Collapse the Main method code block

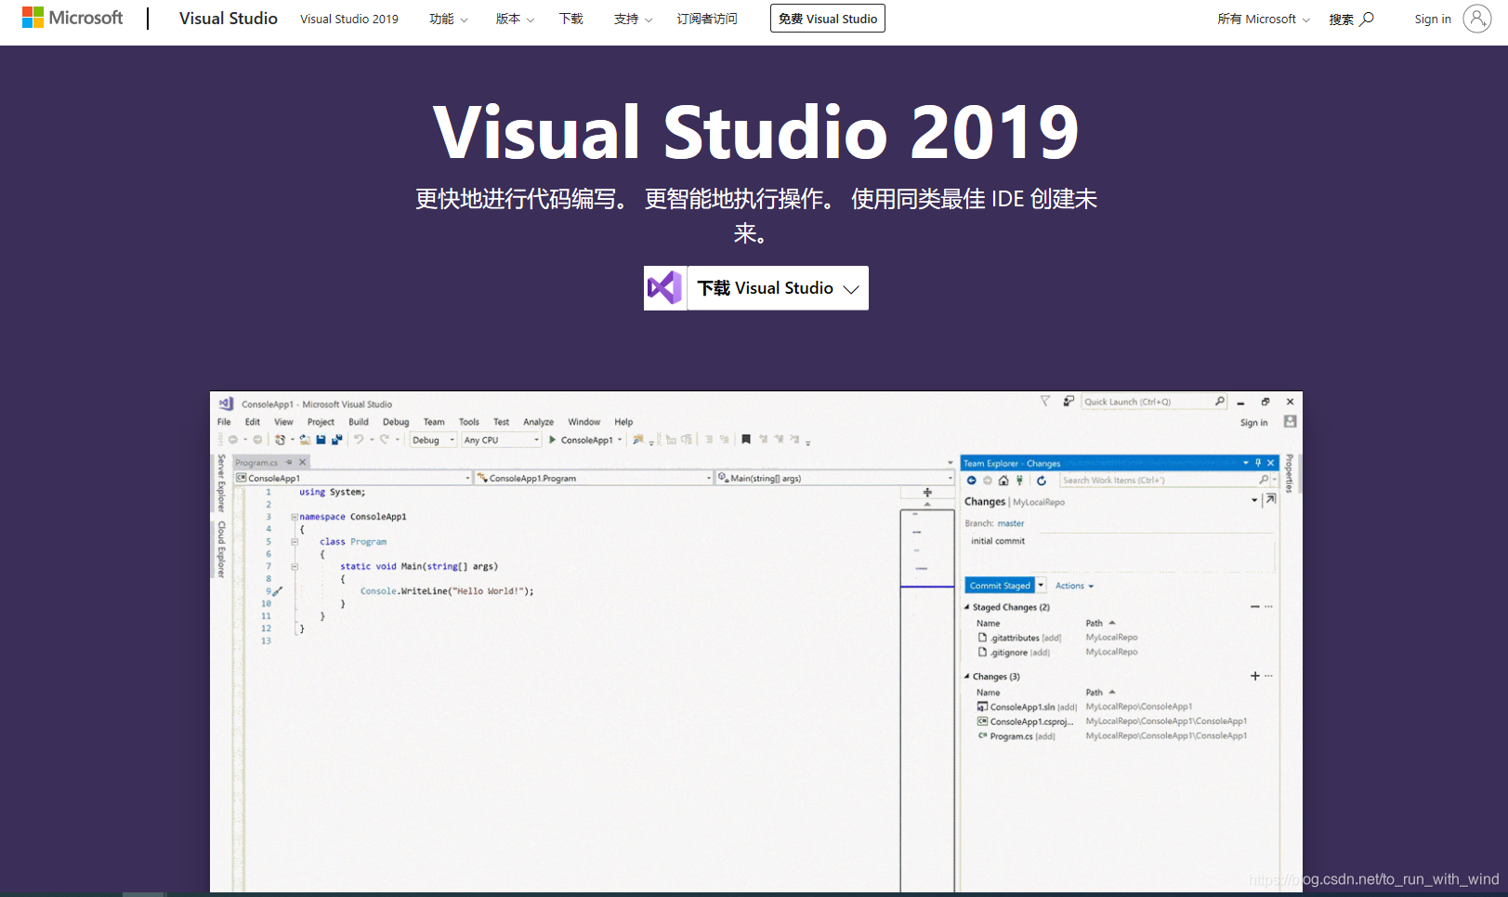[295, 566]
